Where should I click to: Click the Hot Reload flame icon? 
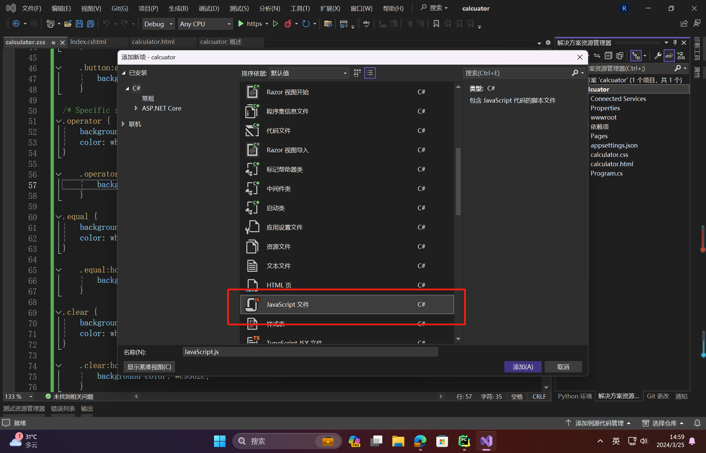[288, 24]
